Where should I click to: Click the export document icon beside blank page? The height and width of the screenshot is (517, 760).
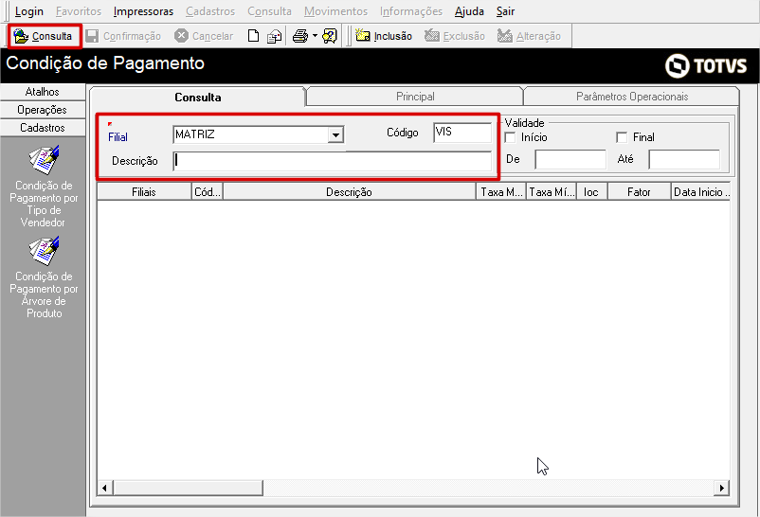click(274, 36)
